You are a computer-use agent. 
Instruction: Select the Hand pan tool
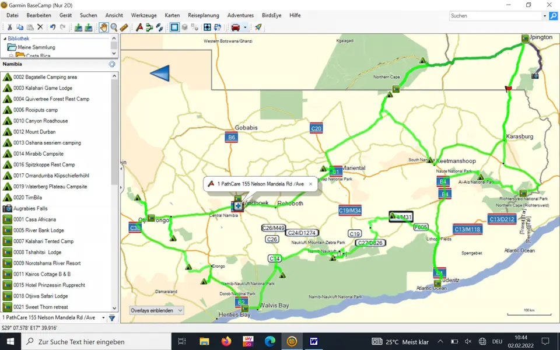(104, 27)
